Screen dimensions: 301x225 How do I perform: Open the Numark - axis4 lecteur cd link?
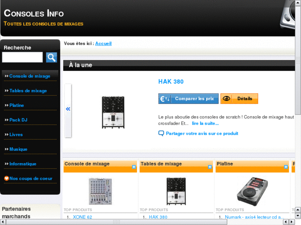[x=254, y=217]
